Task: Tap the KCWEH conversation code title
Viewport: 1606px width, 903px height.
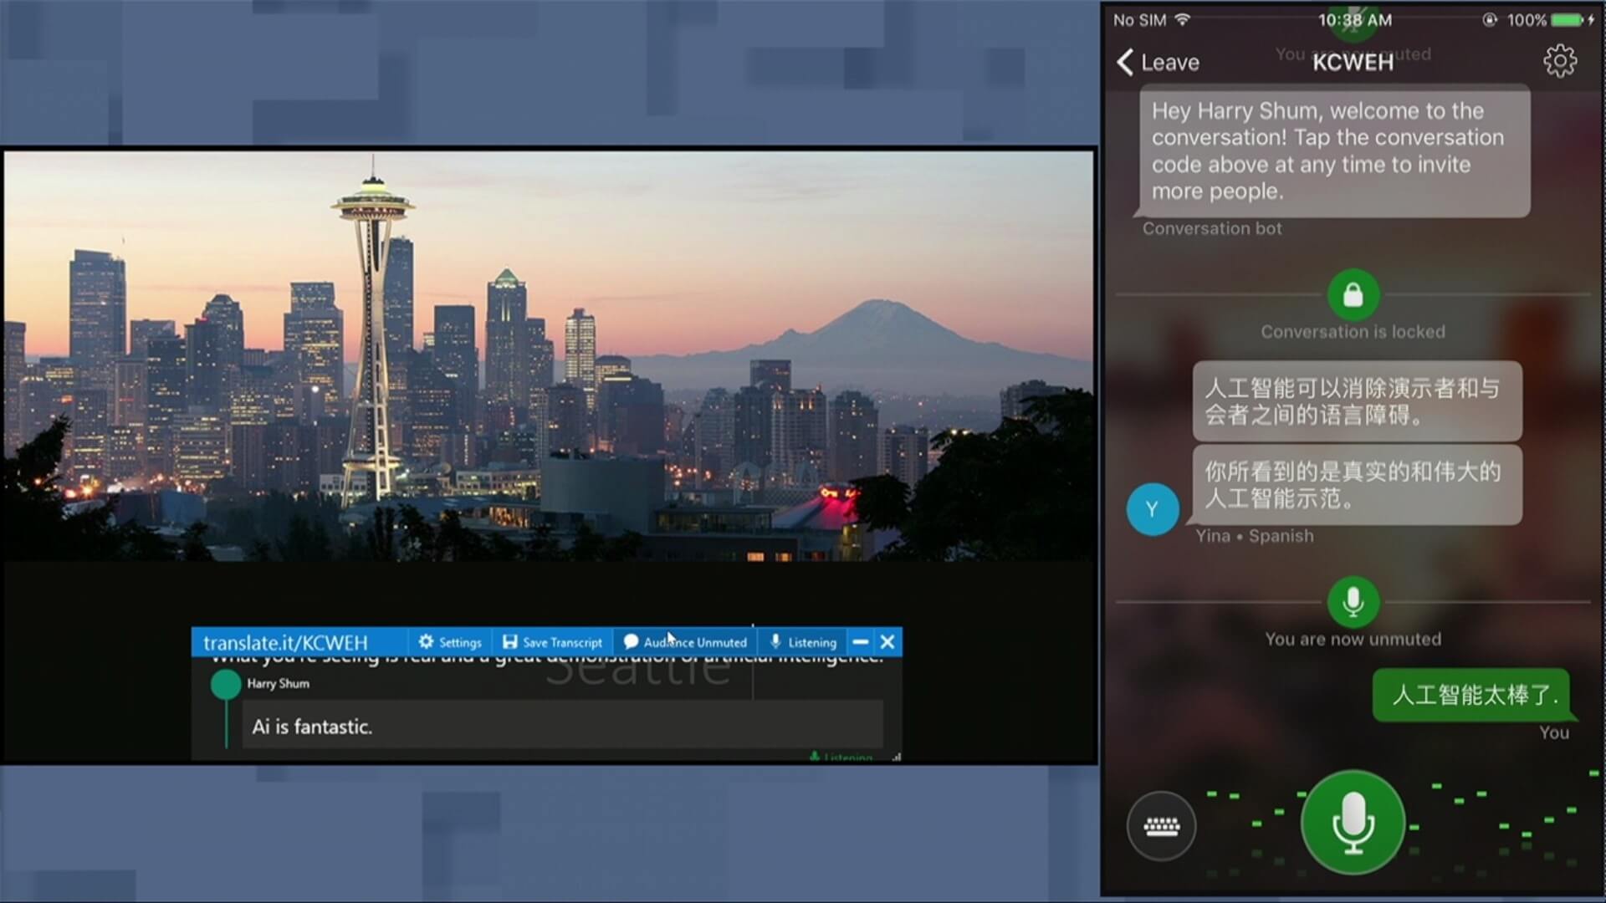Action: [x=1353, y=63]
